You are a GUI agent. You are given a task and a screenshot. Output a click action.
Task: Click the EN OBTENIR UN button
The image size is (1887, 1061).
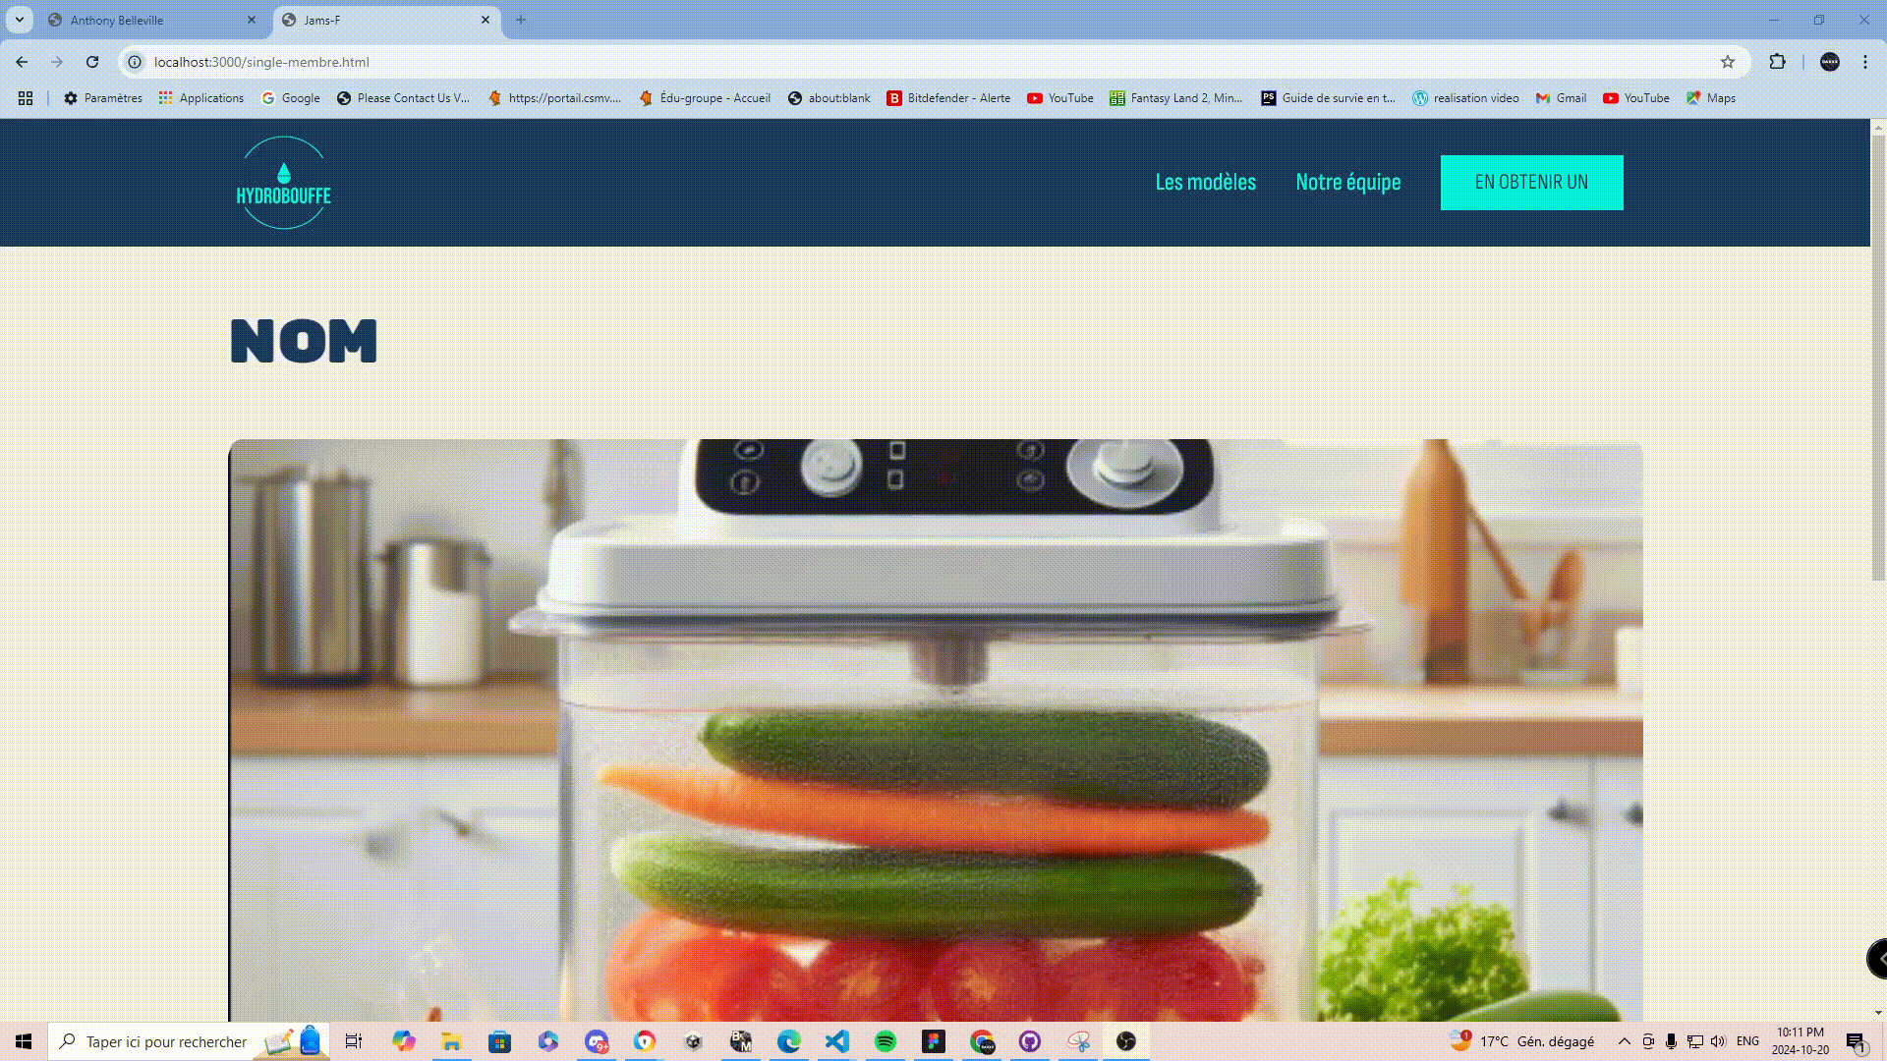tap(1532, 182)
